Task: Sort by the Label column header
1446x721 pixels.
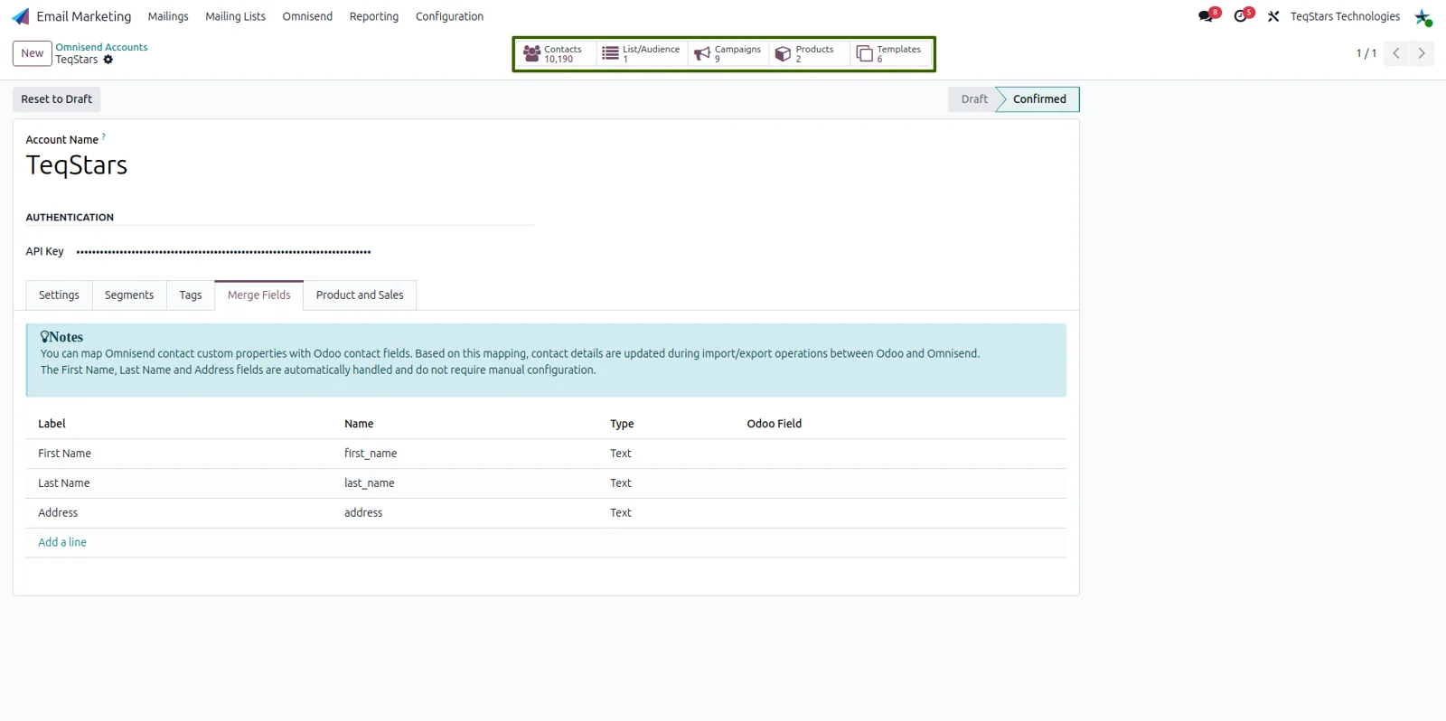Action: pyautogui.click(x=52, y=424)
